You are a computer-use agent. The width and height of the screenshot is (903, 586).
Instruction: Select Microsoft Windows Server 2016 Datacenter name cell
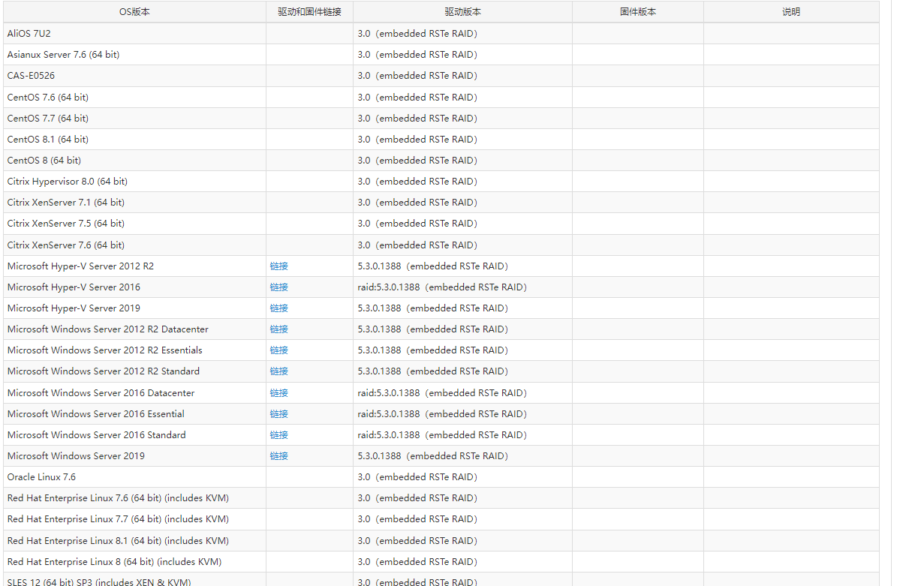pyautogui.click(x=134, y=393)
